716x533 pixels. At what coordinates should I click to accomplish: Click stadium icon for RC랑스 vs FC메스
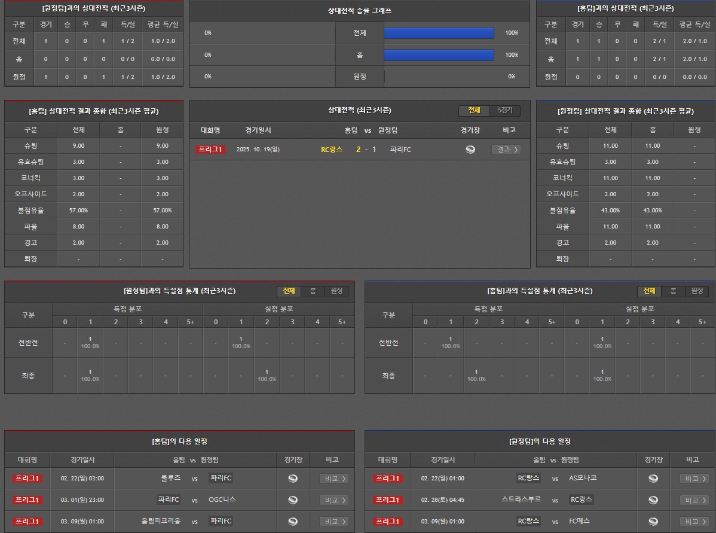(x=653, y=522)
